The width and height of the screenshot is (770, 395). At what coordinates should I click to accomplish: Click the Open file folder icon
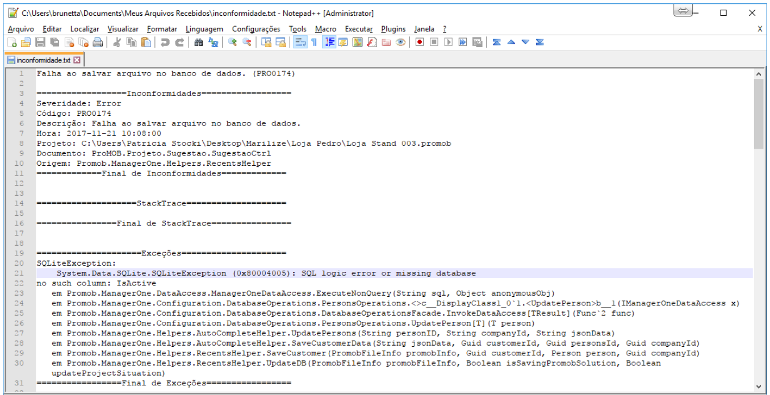click(26, 42)
